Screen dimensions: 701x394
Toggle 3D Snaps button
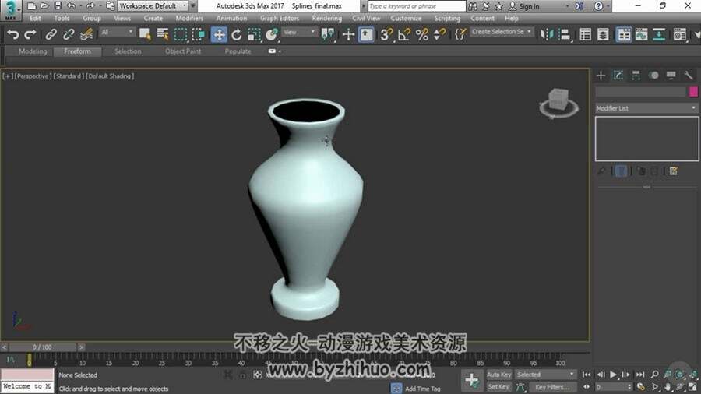coord(386,34)
